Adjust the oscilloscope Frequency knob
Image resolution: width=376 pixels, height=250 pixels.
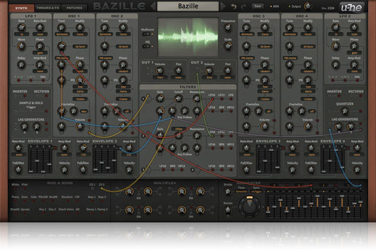point(228,28)
